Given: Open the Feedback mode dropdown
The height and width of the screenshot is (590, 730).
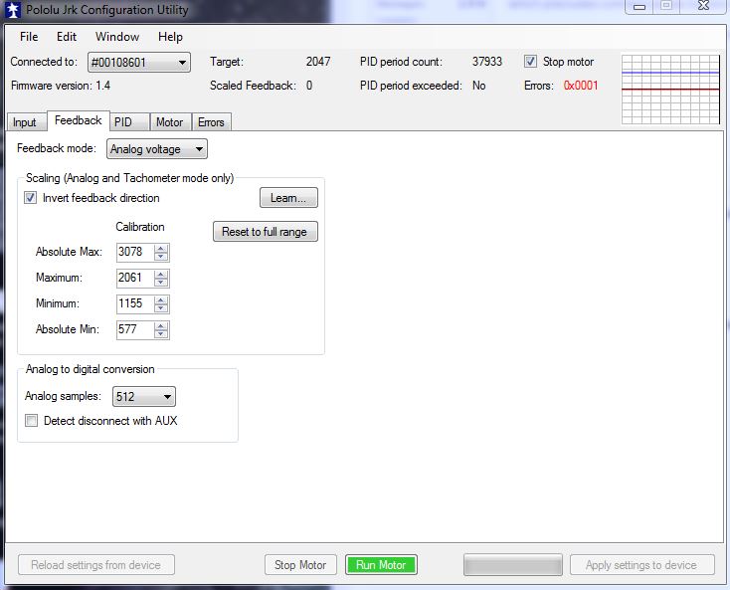Looking at the screenshot, I should [x=157, y=149].
